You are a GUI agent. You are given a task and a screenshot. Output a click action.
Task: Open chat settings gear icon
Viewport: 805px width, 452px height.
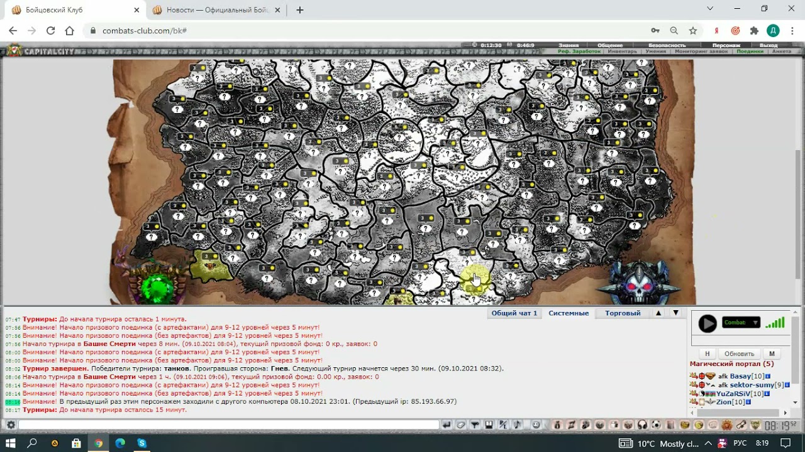11,425
